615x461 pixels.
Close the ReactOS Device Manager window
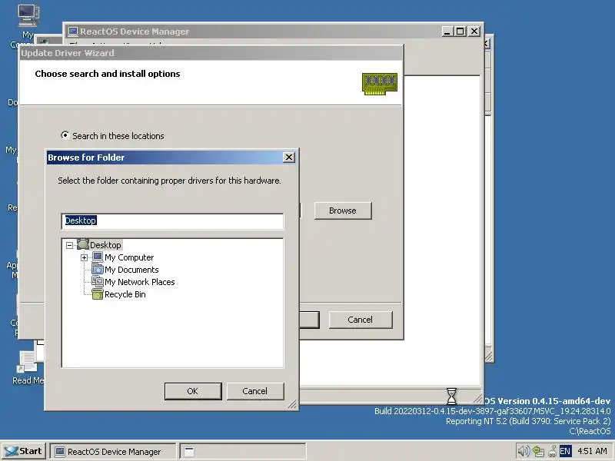(x=474, y=32)
